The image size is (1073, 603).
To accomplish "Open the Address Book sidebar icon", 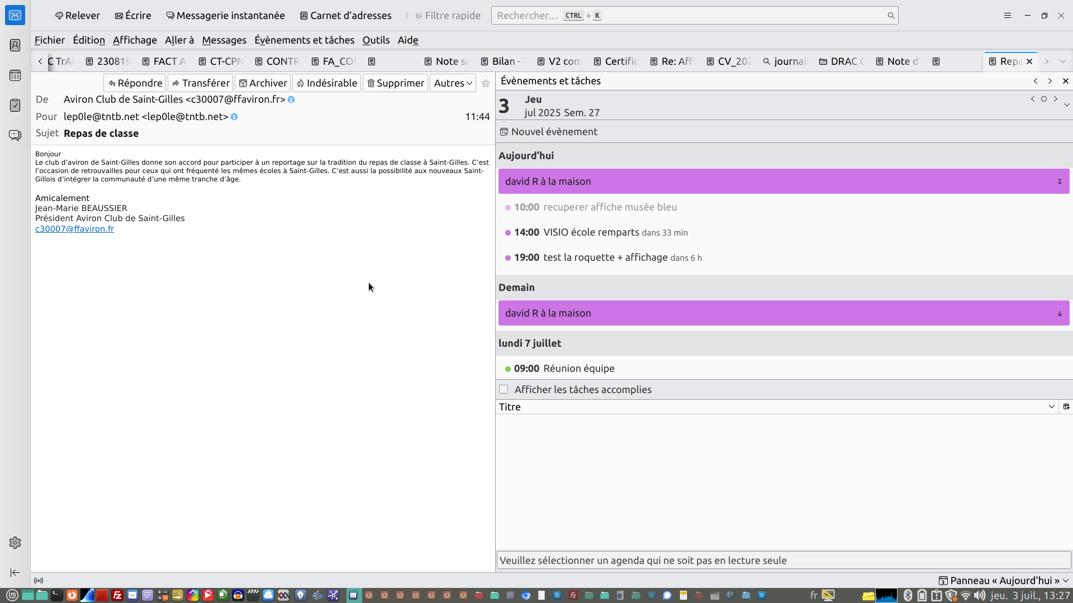I will pyautogui.click(x=15, y=45).
